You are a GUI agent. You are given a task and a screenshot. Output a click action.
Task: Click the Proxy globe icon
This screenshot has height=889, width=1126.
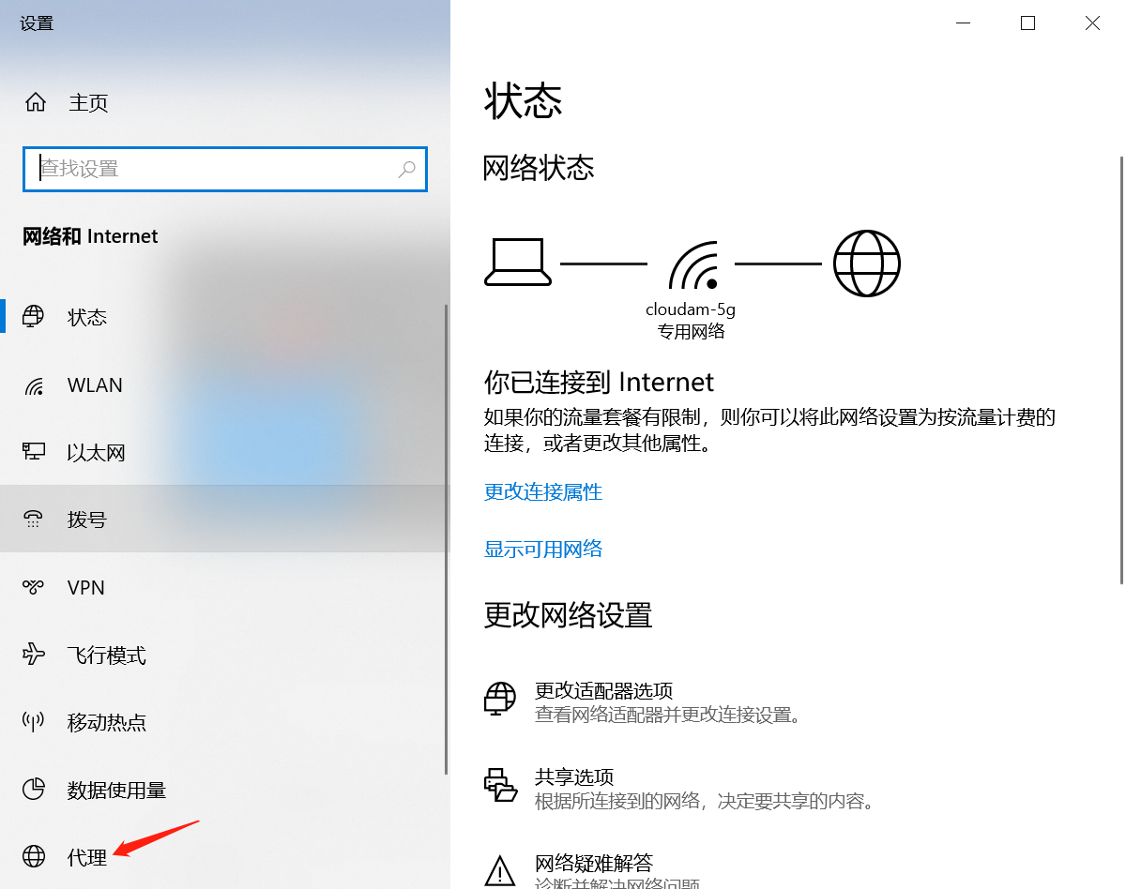(34, 856)
